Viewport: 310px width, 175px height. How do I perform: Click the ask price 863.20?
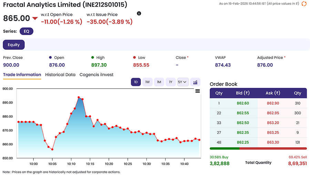click(x=273, y=123)
